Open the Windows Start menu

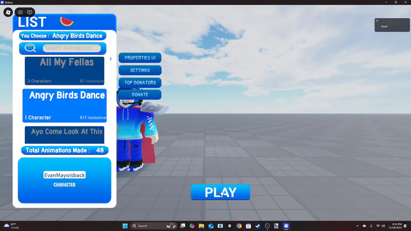coord(125,226)
